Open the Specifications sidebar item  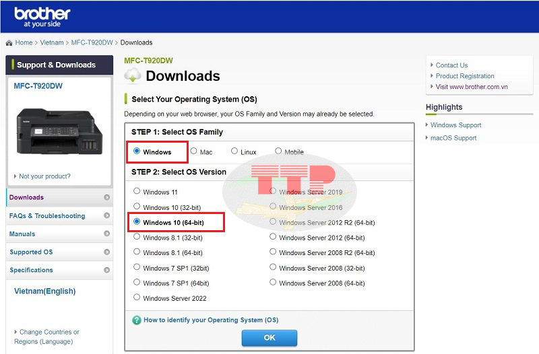[x=59, y=271]
